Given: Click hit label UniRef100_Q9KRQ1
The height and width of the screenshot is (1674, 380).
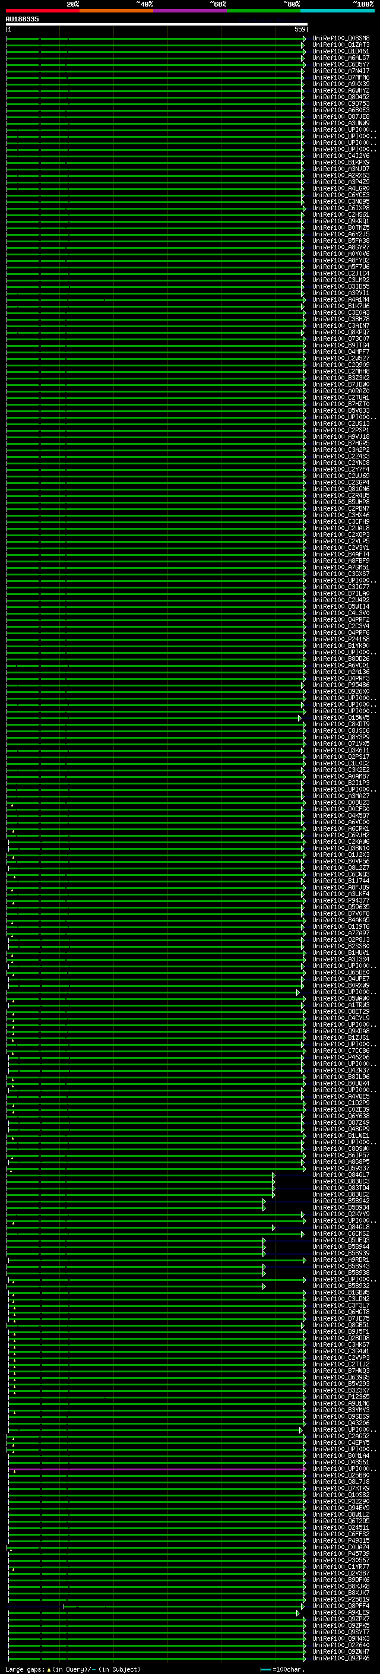Looking at the screenshot, I should [x=341, y=221].
